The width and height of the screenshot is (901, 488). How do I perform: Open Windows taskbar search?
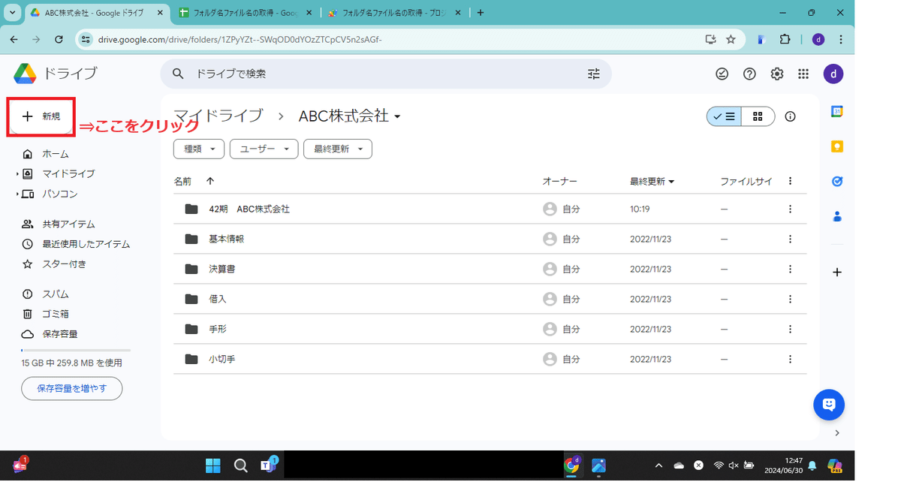click(241, 465)
